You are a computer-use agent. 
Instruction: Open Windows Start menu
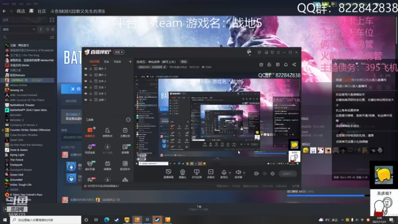tap(5, 220)
